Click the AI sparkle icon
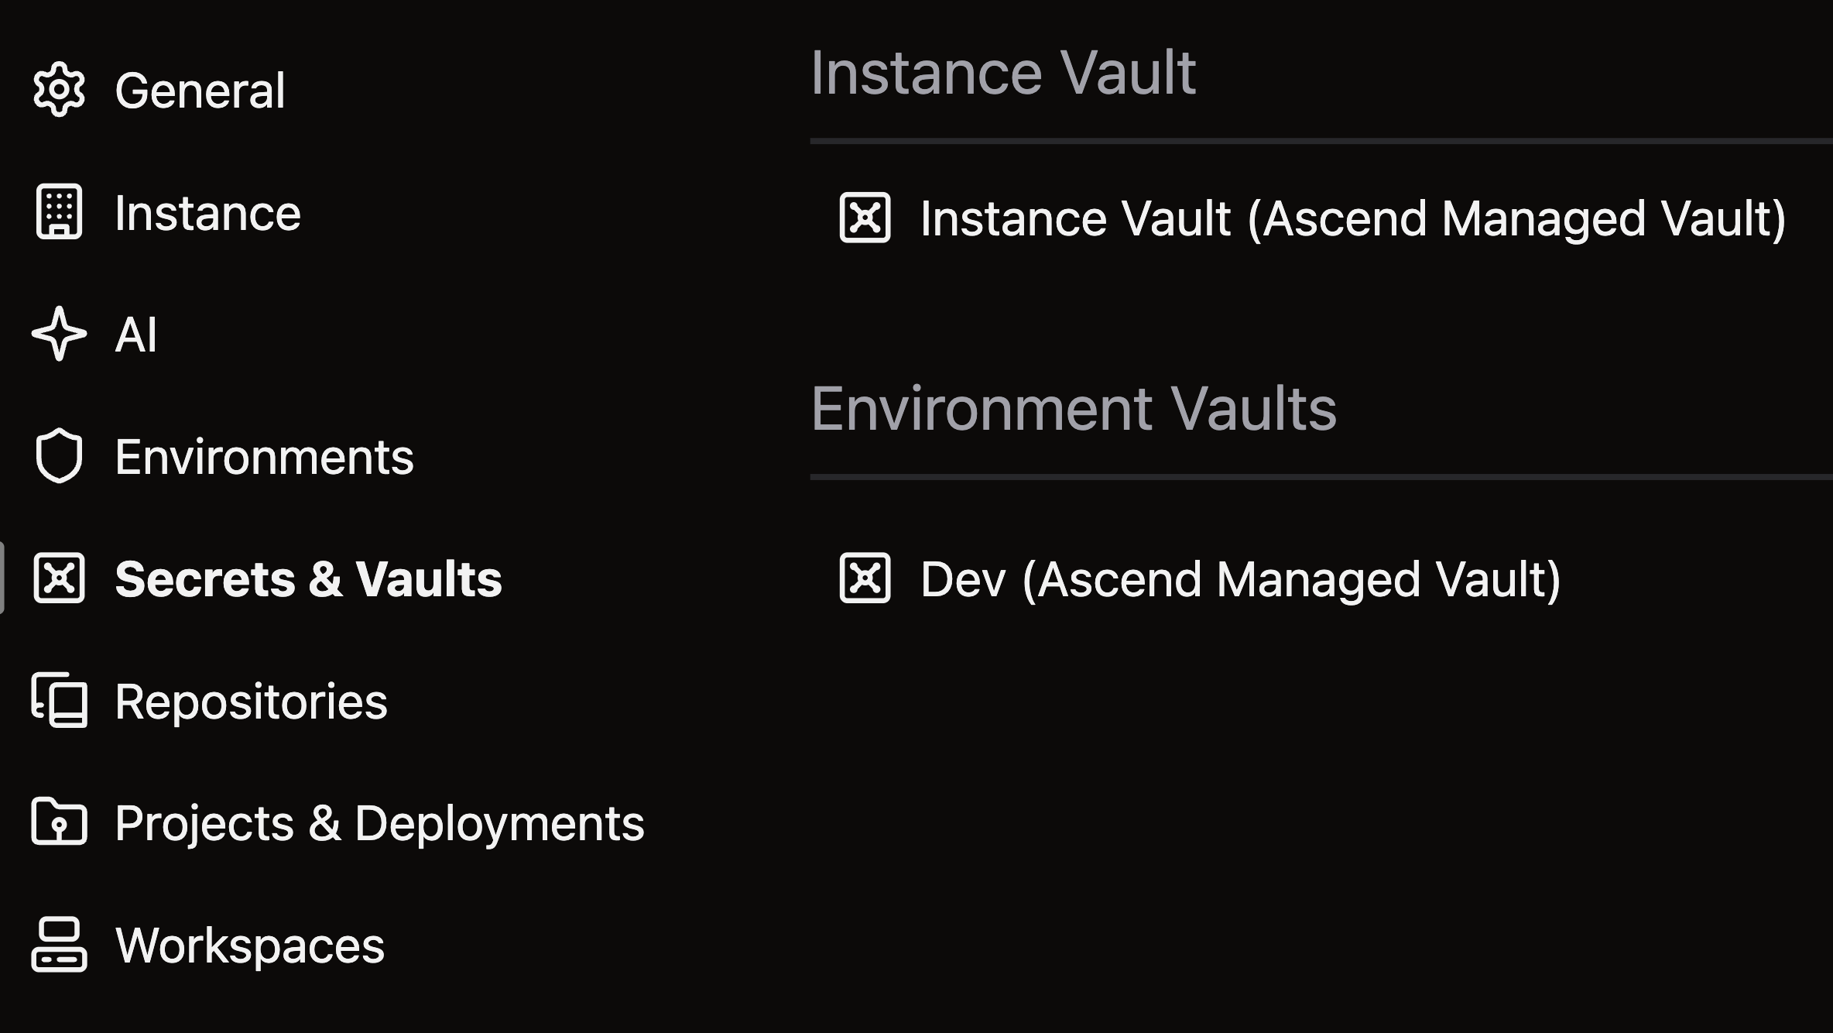The width and height of the screenshot is (1833, 1033). pyautogui.click(x=59, y=335)
